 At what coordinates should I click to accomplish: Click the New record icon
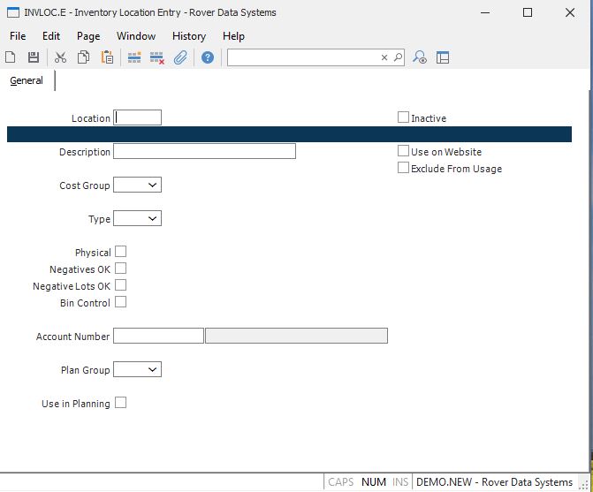11,57
